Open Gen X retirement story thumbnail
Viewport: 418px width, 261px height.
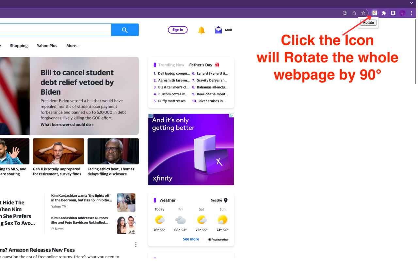[58, 151]
